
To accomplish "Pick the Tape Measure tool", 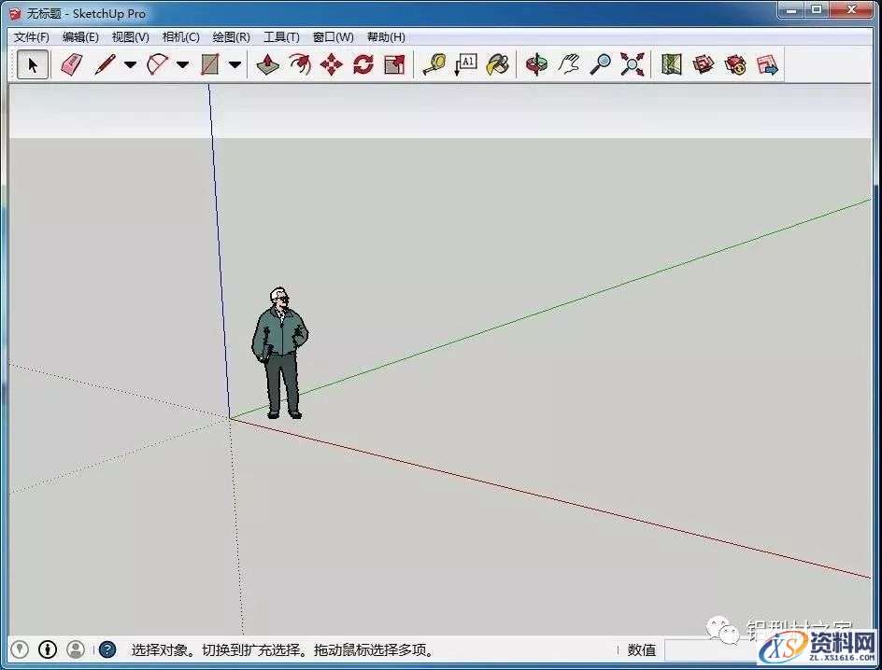I will point(435,64).
